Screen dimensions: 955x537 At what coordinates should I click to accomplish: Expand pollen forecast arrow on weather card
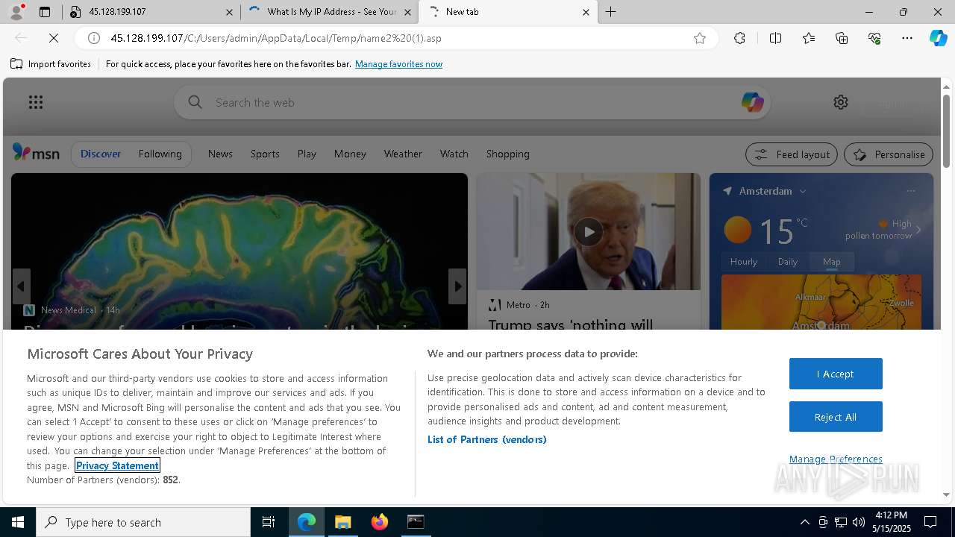click(x=918, y=230)
